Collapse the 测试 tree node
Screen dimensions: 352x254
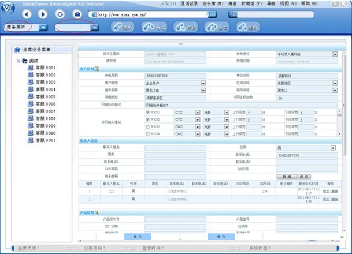point(18,61)
